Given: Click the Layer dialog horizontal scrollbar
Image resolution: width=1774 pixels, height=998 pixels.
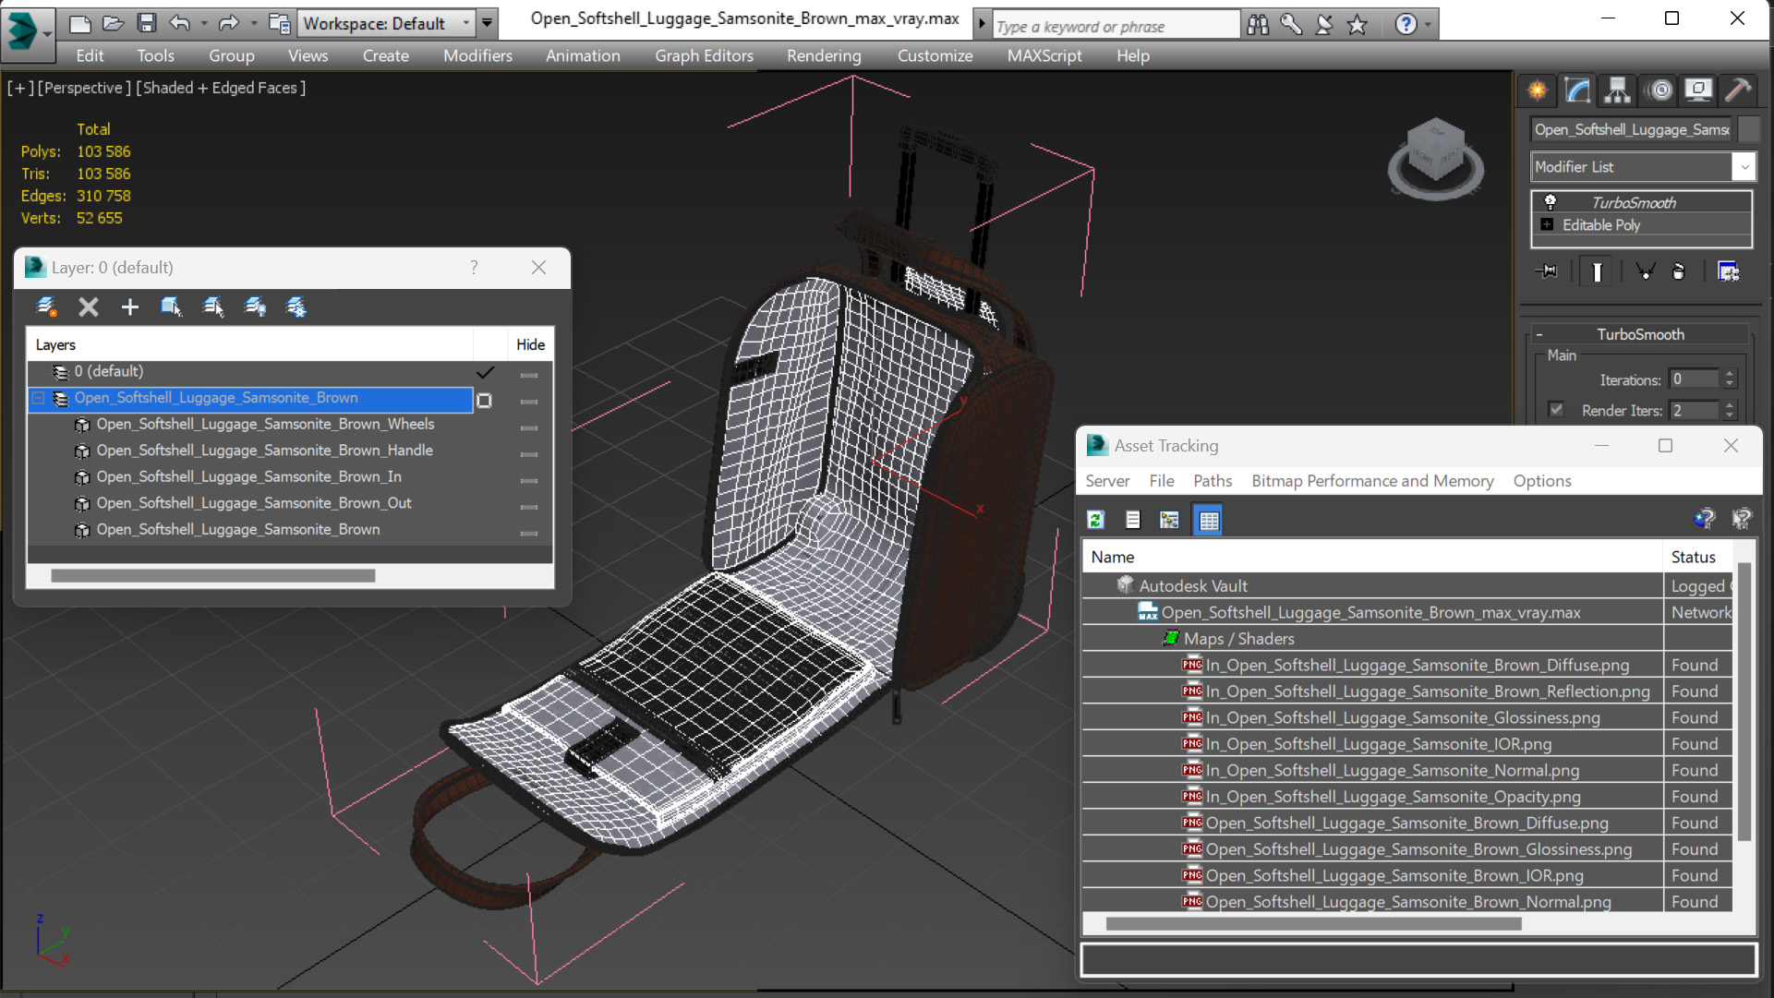Looking at the screenshot, I should 212,576.
